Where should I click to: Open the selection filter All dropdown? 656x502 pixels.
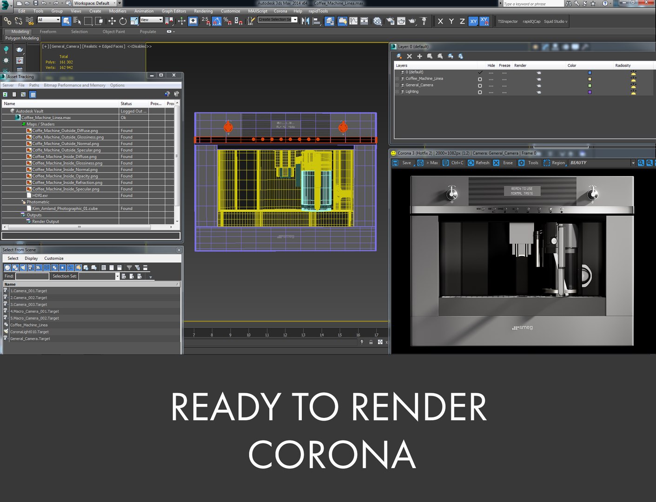coord(49,20)
